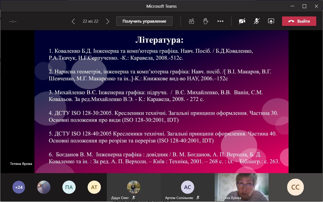
Task: Share your screen content
Action: point(271,21)
